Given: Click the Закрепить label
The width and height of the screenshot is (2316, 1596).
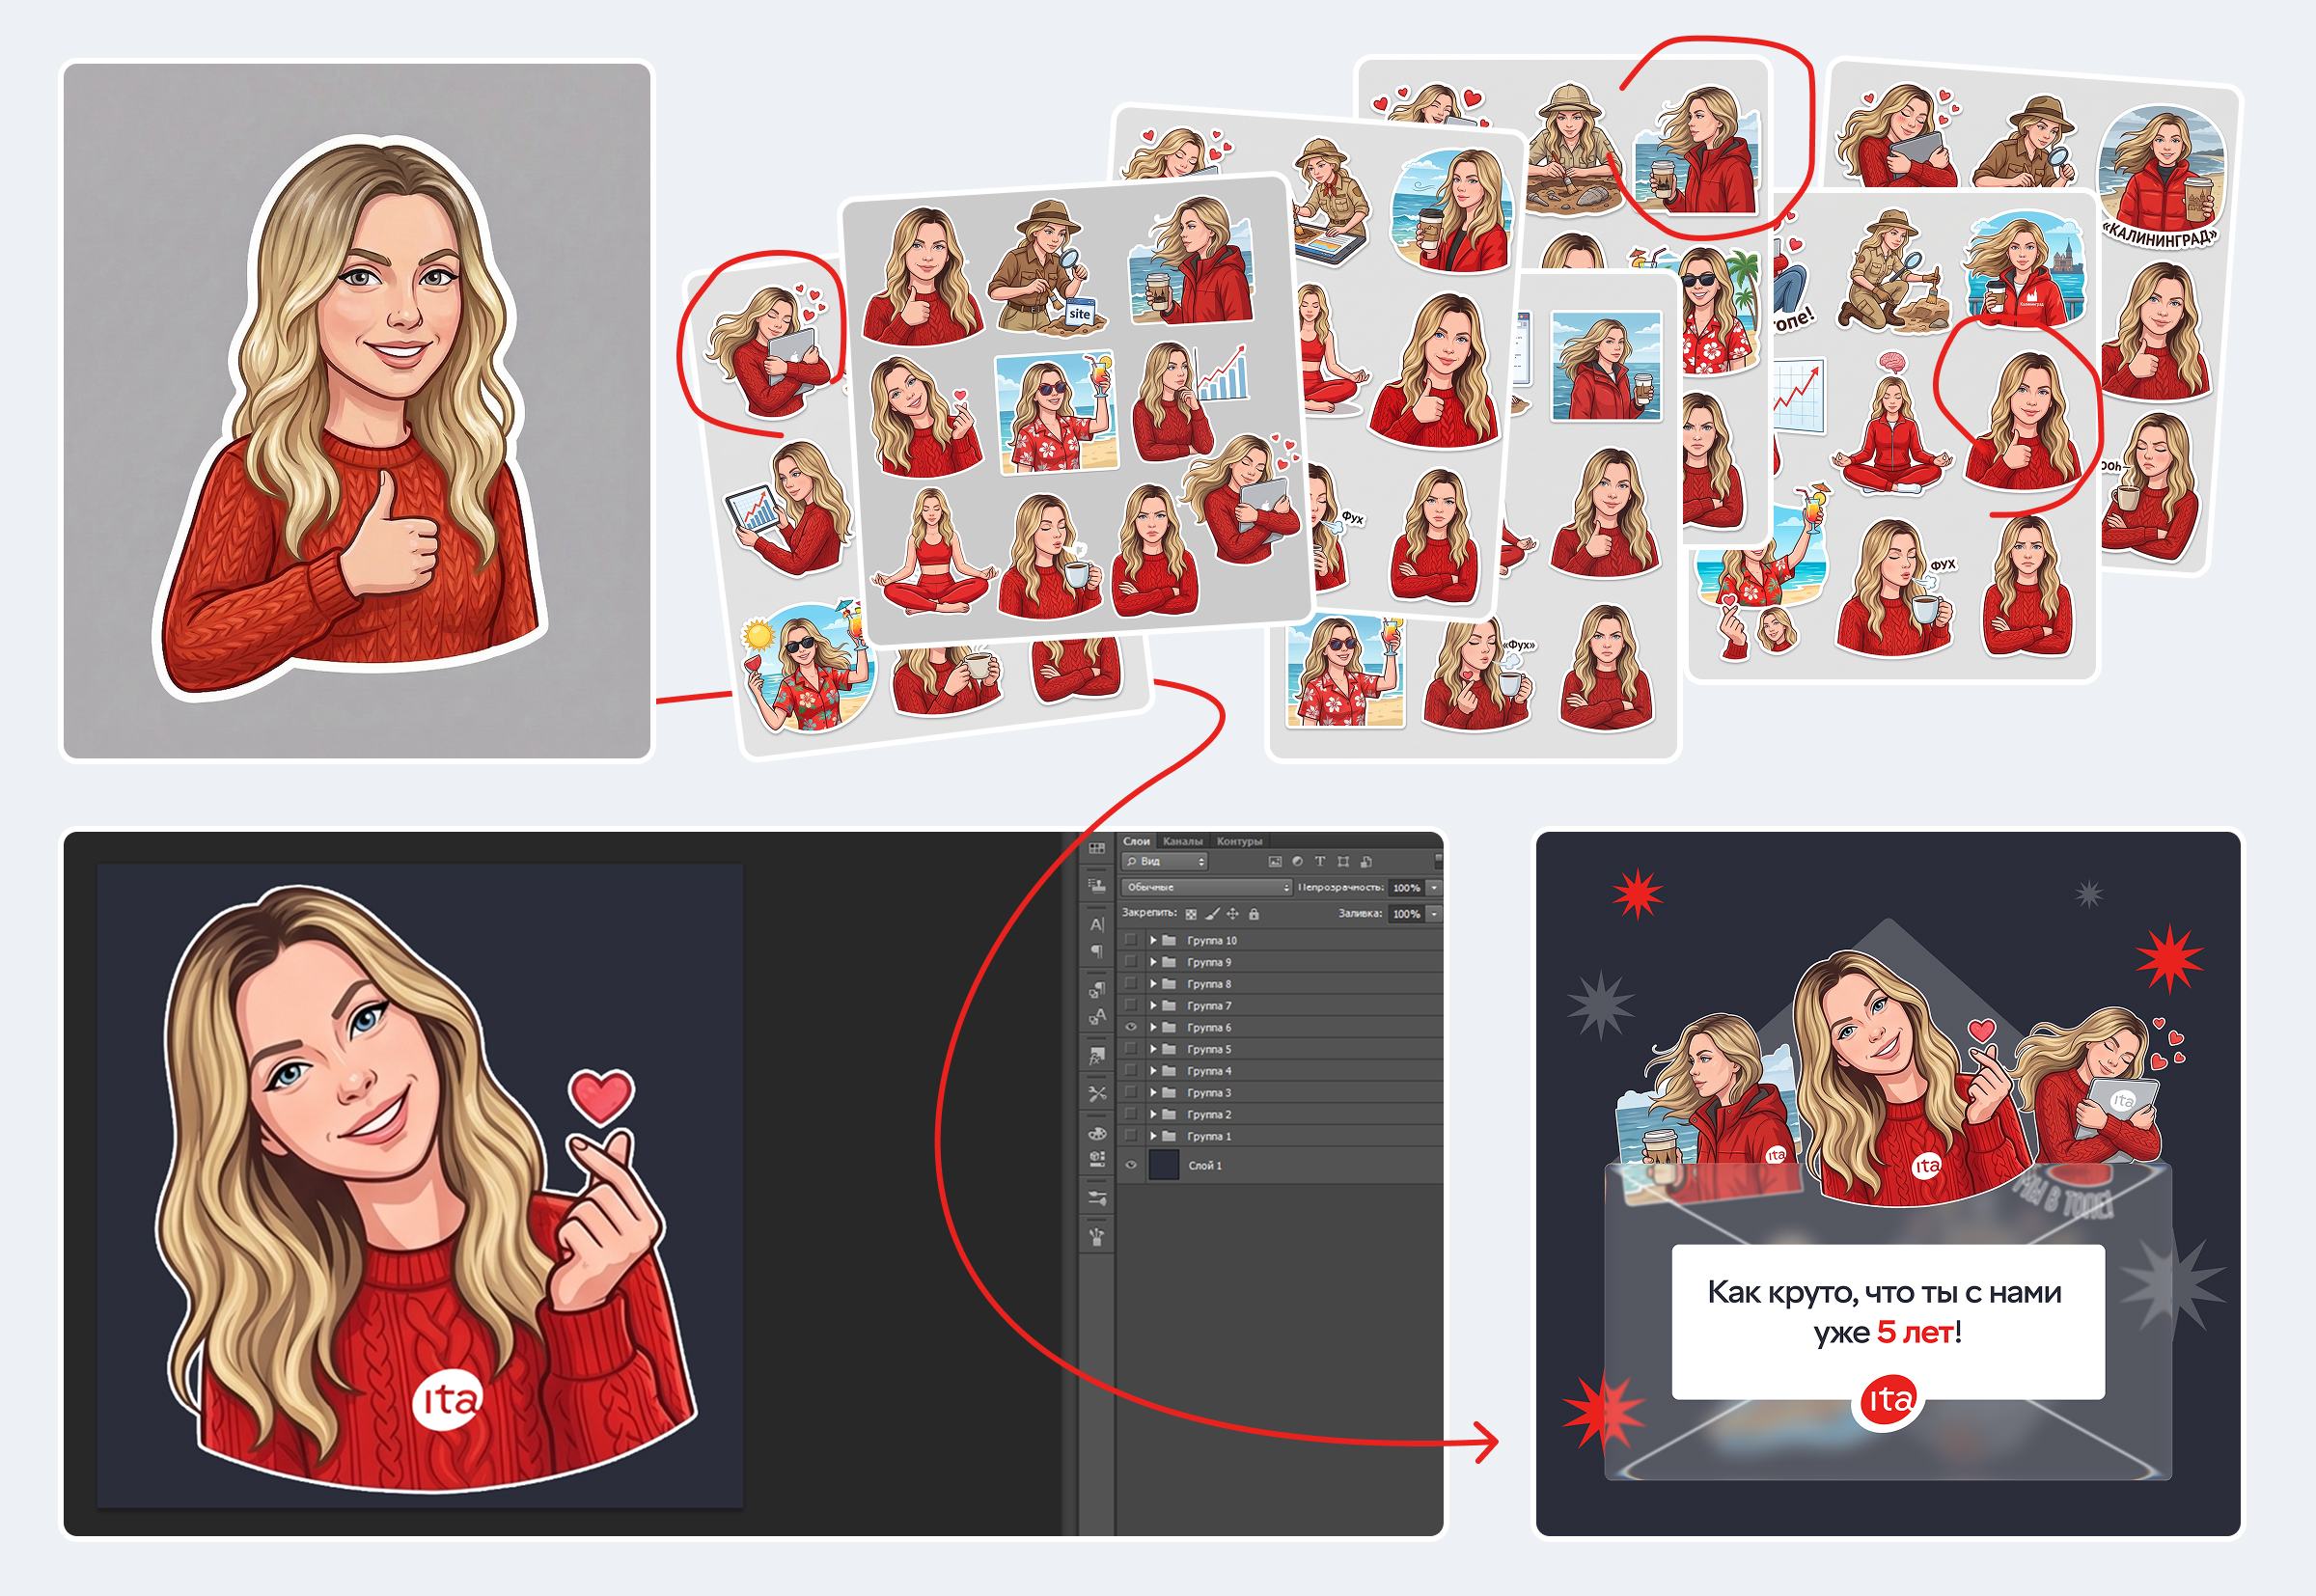Looking at the screenshot, I should pos(1149,913).
